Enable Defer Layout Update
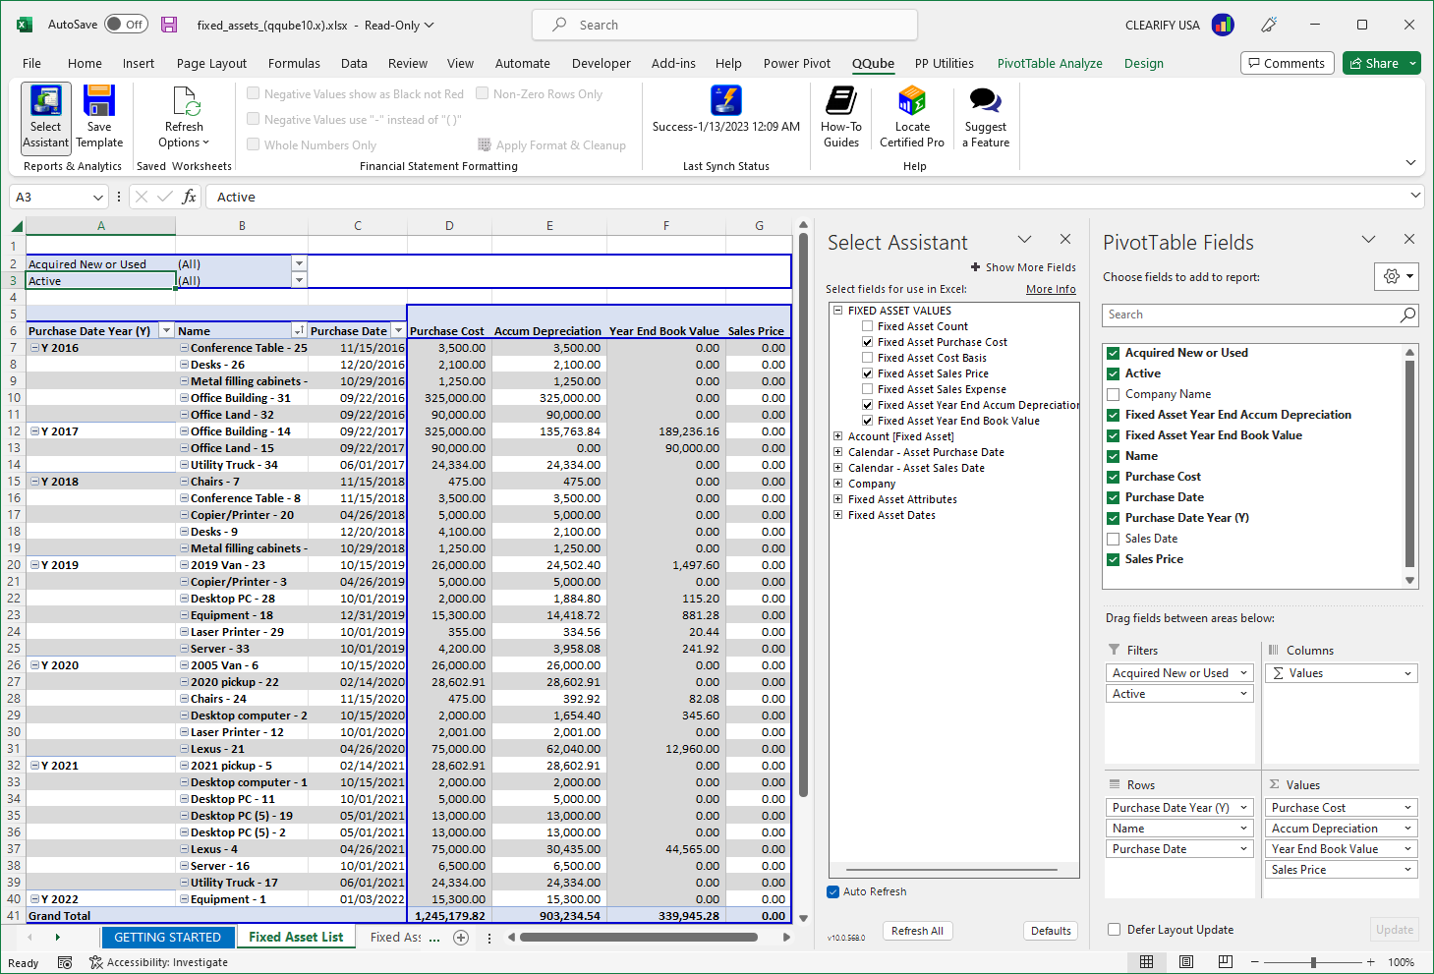This screenshot has width=1434, height=974. (x=1114, y=929)
